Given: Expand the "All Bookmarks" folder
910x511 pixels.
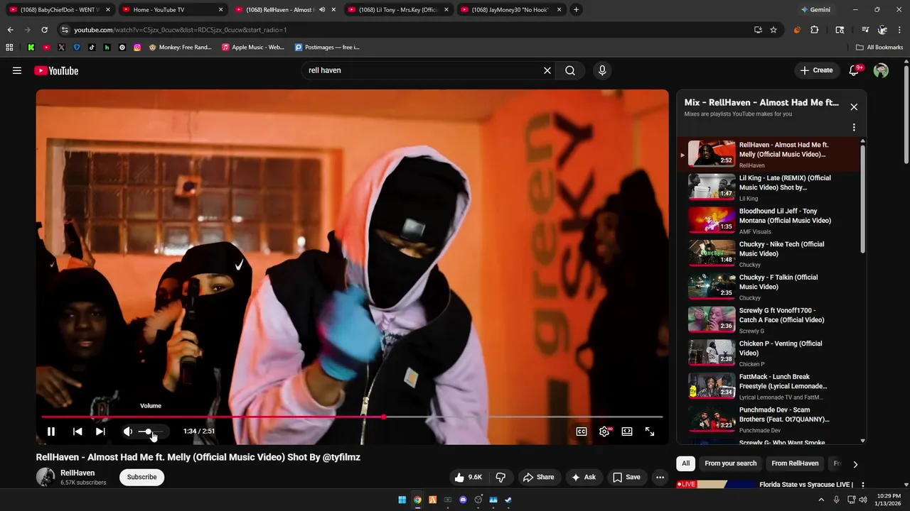Looking at the screenshot, I should tap(879, 48).
